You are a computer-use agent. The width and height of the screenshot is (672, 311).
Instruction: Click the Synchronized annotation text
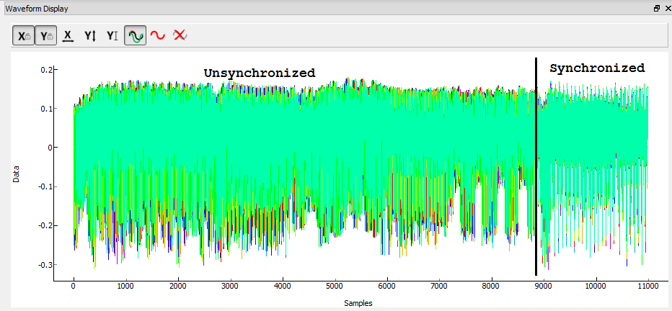tap(597, 68)
